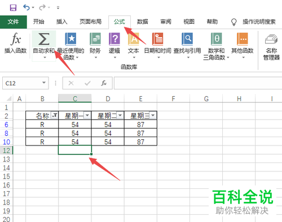The image size is (282, 222).
Task: Open the 其他函数 orange book icon
Action: point(243,39)
